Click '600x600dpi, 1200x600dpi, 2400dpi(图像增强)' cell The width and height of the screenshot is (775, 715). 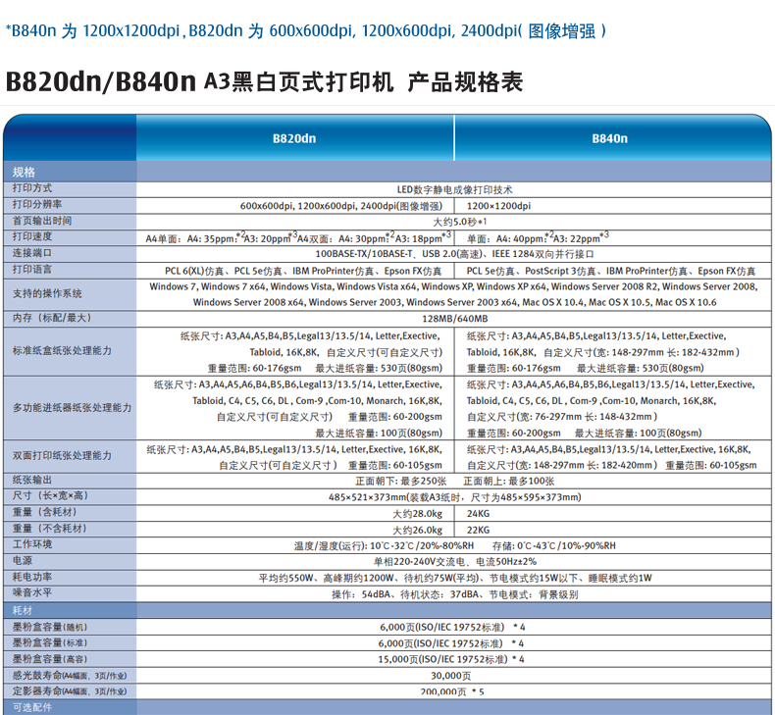341,206
